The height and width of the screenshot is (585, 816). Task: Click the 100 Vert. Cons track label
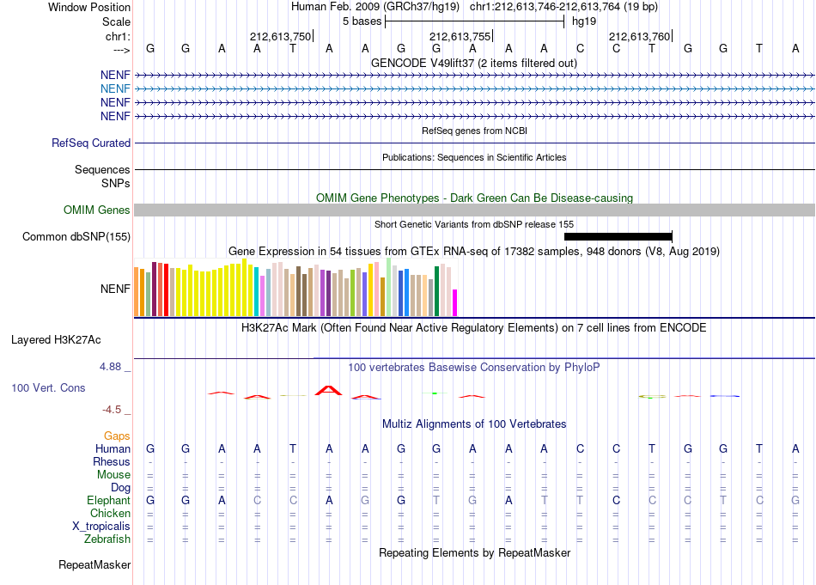coord(48,387)
